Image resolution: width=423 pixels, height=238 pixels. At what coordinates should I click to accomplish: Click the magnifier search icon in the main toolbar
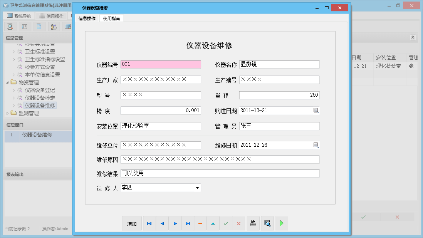pyautogui.click(x=10, y=26)
